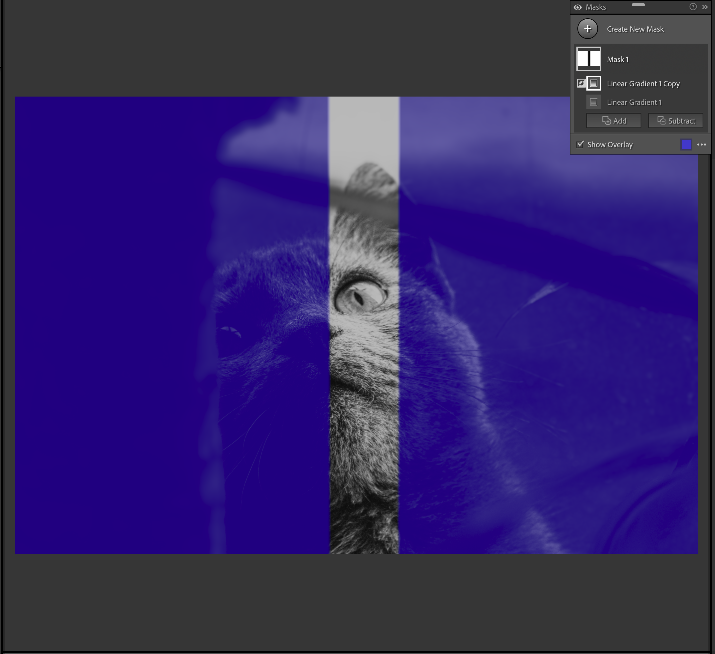Click the Masks panel title text
Viewport: 715px width, 654px height.
[595, 7]
